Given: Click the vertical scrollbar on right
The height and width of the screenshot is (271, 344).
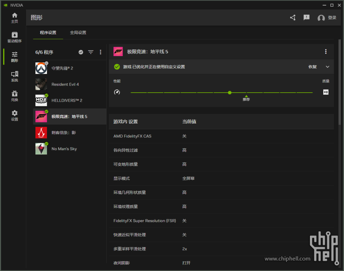Looking at the screenshot, I should 340,82.
